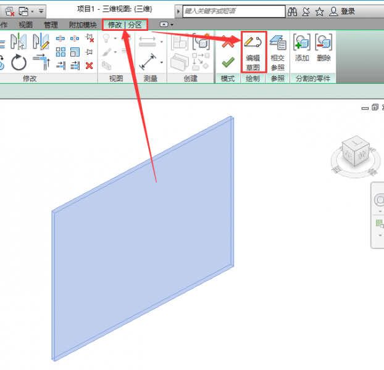Select the Array tool
This screenshot has height=370, width=384.
61,52
